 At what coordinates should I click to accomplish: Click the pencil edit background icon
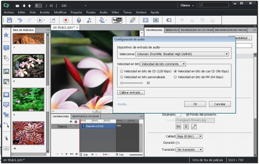coord(194,126)
